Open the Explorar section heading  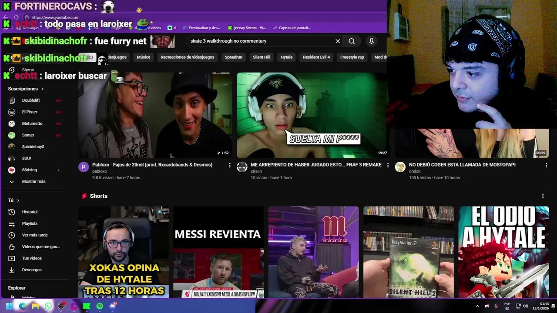[17, 288]
